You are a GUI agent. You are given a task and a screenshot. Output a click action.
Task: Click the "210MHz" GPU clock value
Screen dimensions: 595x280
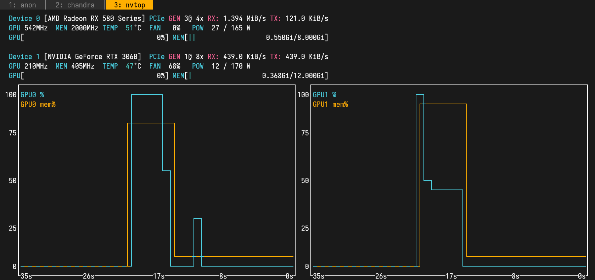pyautogui.click(x=36, y=66)
